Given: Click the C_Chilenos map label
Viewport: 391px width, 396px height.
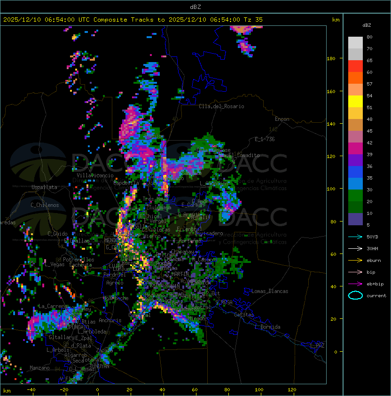Looking at the screenshot, I should tap(45, 205).
